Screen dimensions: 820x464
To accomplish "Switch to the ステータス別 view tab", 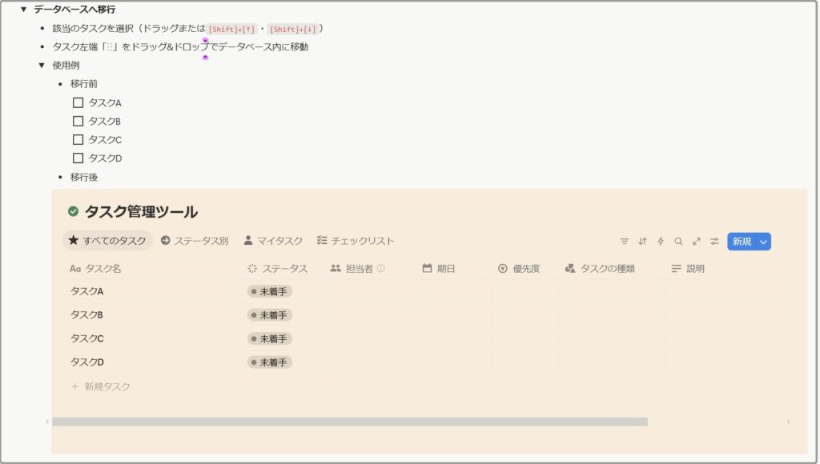I will [194, 241].
